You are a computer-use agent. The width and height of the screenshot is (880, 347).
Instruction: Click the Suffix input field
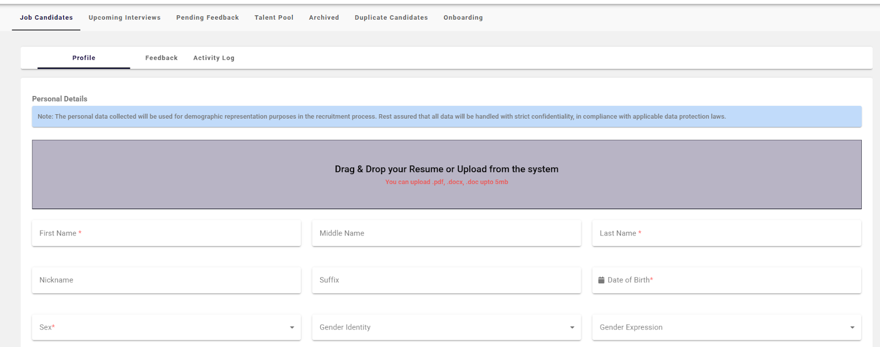coord(446,280)
